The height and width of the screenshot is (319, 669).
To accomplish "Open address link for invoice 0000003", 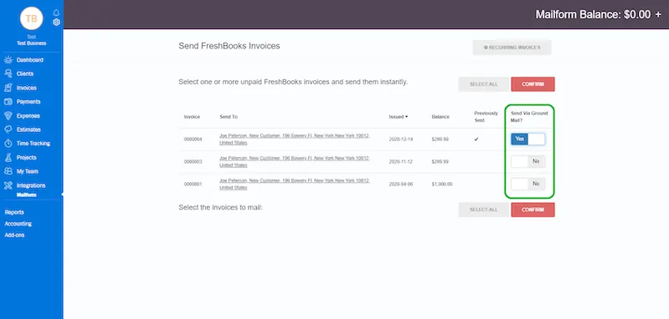I will [295, 162].
